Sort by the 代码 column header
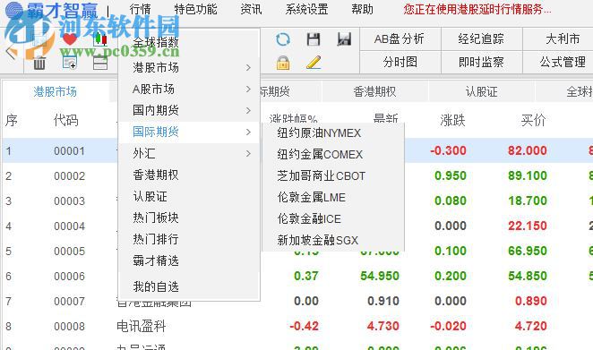593x350 pixels. pos(65,121)
